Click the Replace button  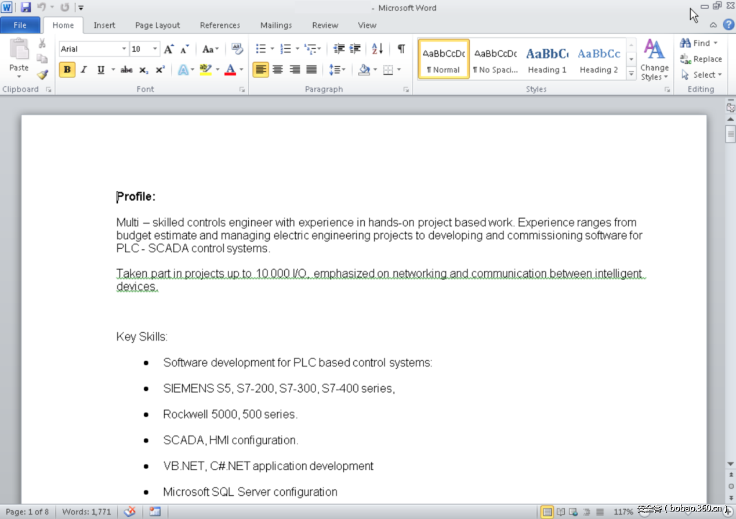pyautogui.click(x=701, y=59)
